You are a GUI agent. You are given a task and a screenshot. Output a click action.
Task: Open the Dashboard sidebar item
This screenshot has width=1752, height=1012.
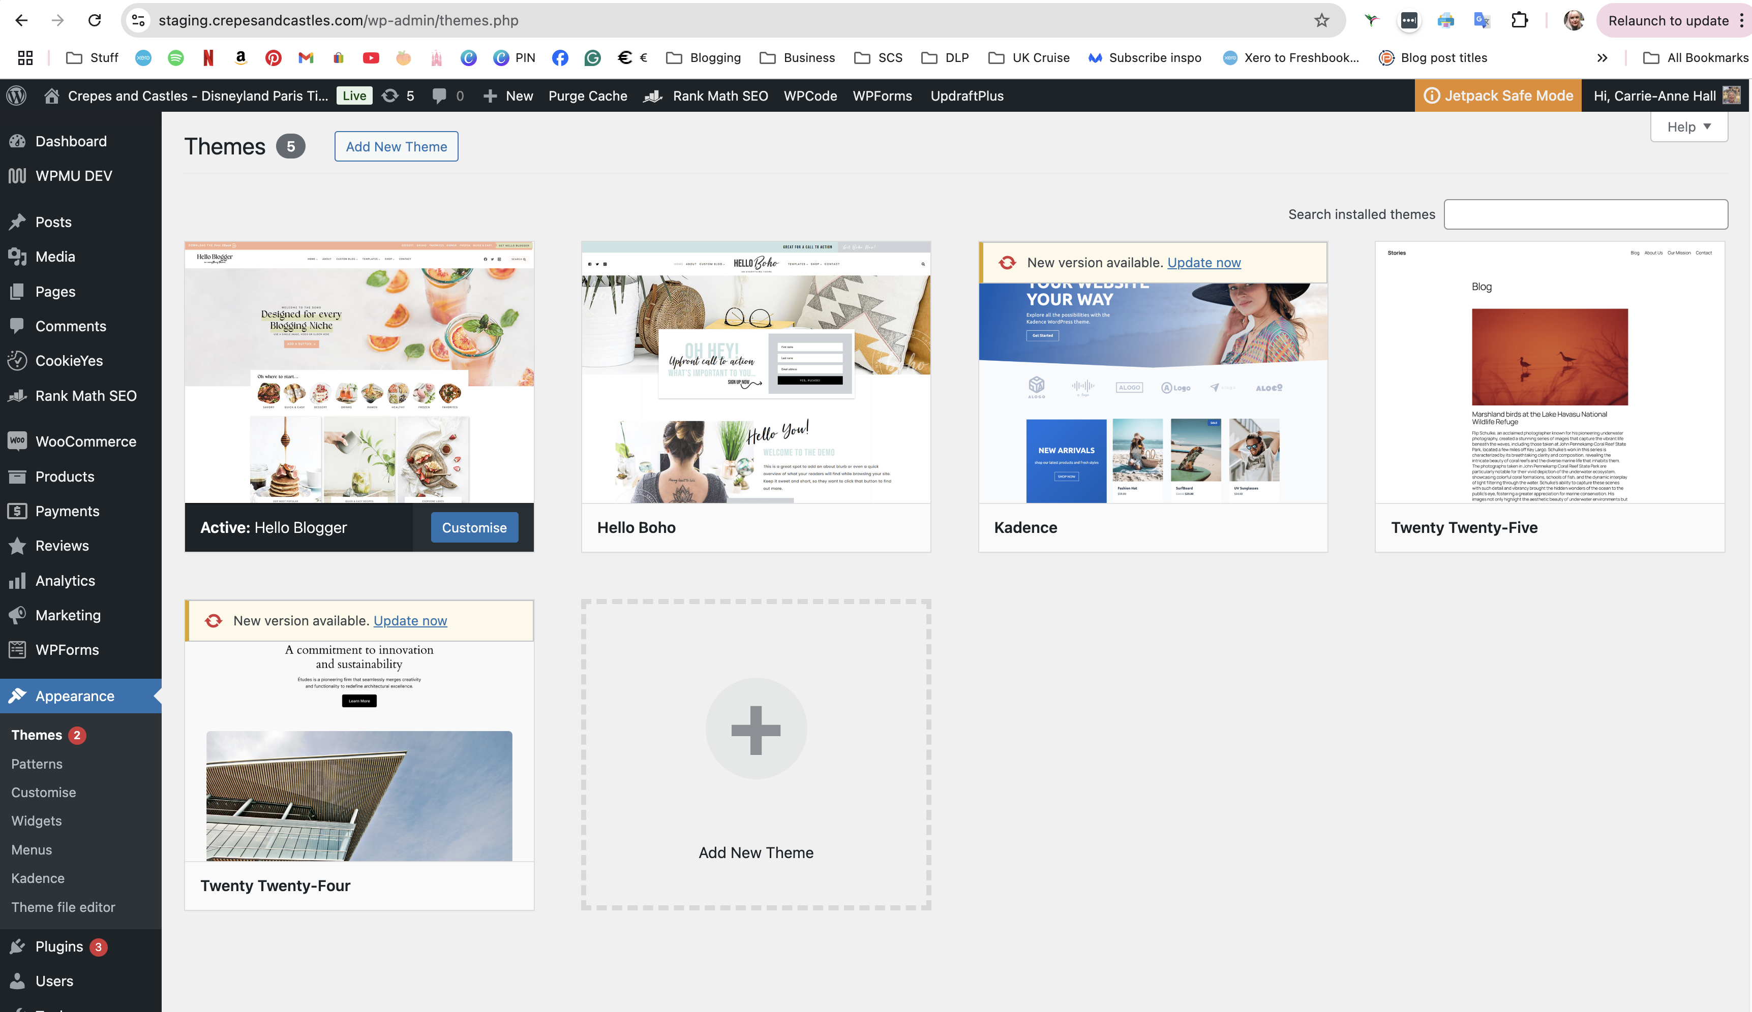coord(70,141)
